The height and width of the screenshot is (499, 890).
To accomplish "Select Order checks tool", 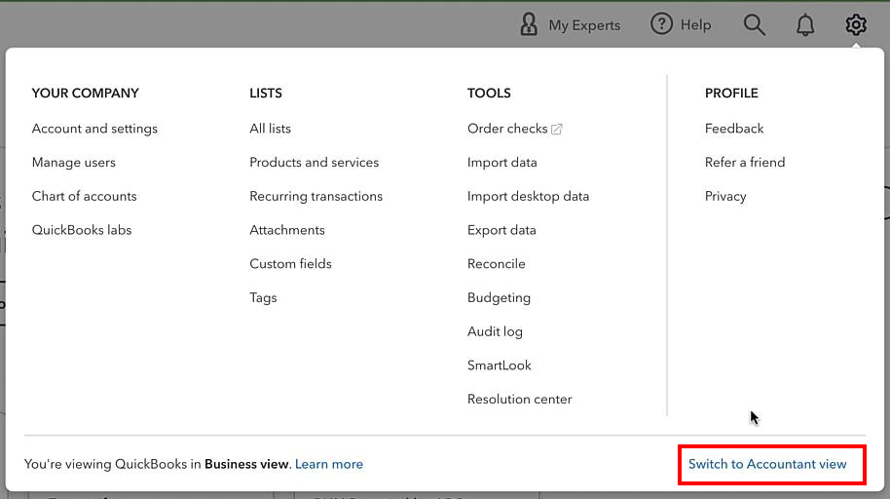I will (507, 129).
